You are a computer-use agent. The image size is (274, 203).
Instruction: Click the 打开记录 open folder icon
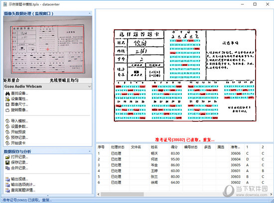pyautogui.click(x=7, y=157)
